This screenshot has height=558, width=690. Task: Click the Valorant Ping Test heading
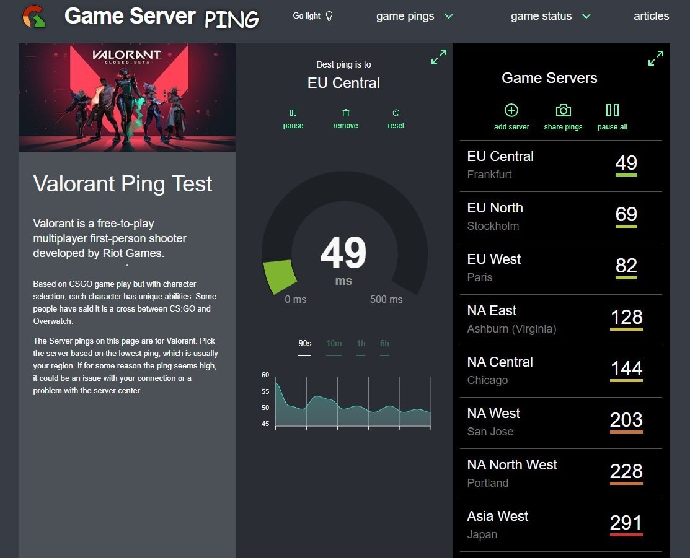123,184
